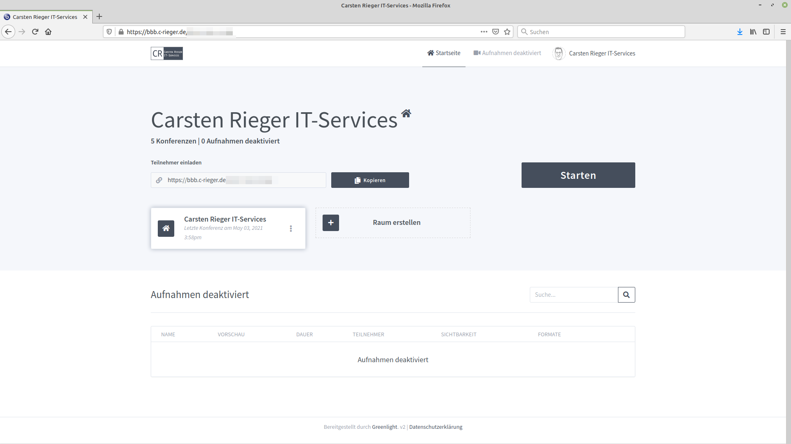Open the Firefox hamburger menu
791x444 pixels.
(x=783, y=32)
